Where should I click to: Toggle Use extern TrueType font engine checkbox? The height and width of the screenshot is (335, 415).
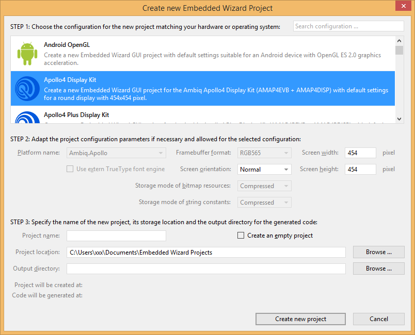pyautogui.click(x=70, y=169)
